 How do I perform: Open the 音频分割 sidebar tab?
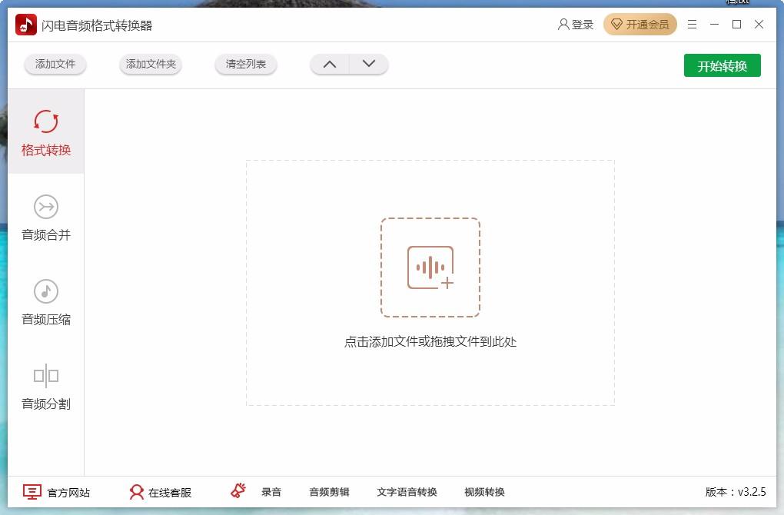[x=45, y=387]
